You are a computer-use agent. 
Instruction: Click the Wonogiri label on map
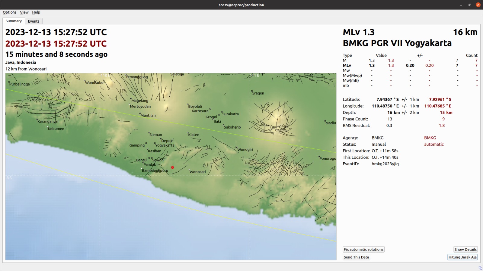(245, 149)
